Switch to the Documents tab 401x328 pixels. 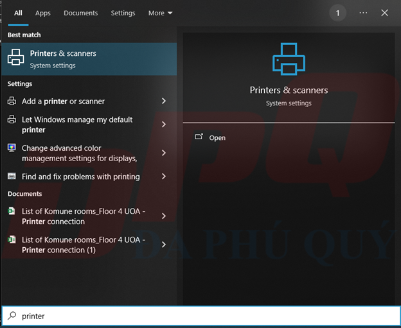tap(80, 13)
